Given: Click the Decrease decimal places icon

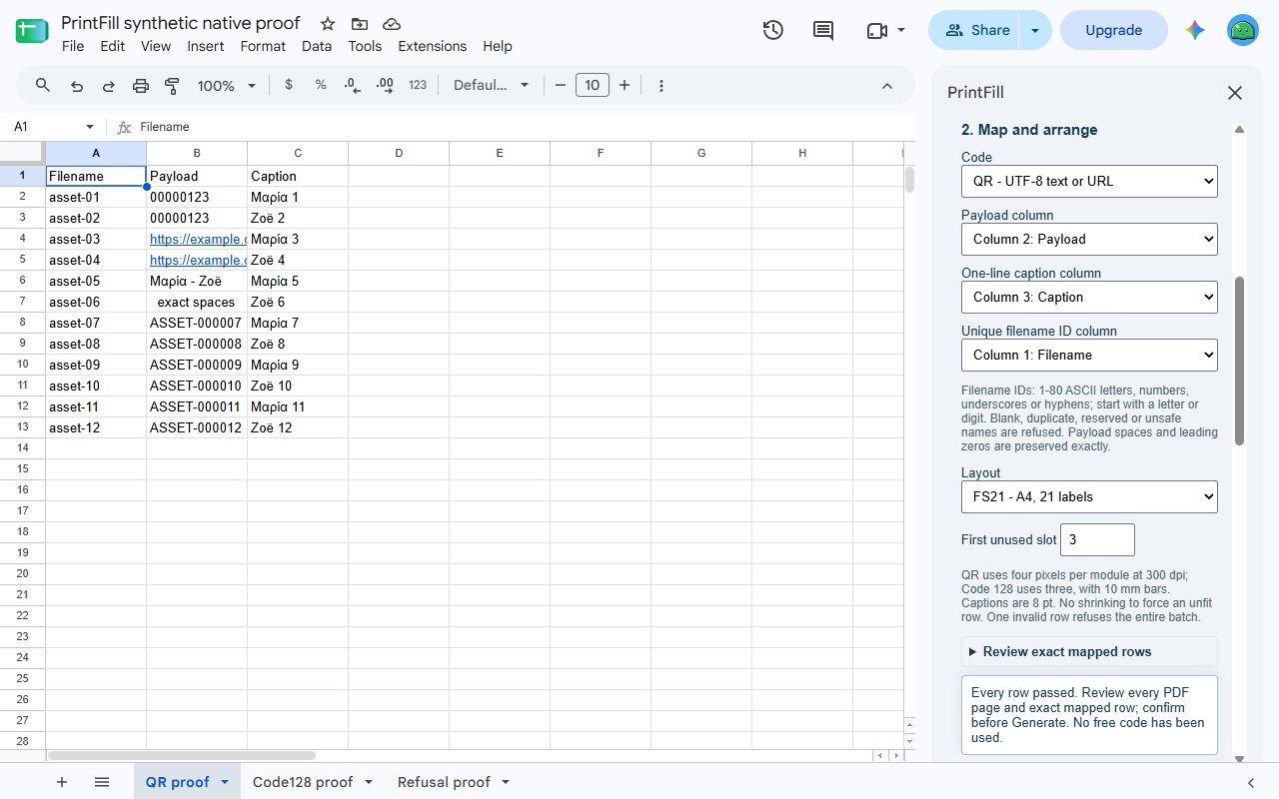Looking at the screenshot, I should [352, 86].
